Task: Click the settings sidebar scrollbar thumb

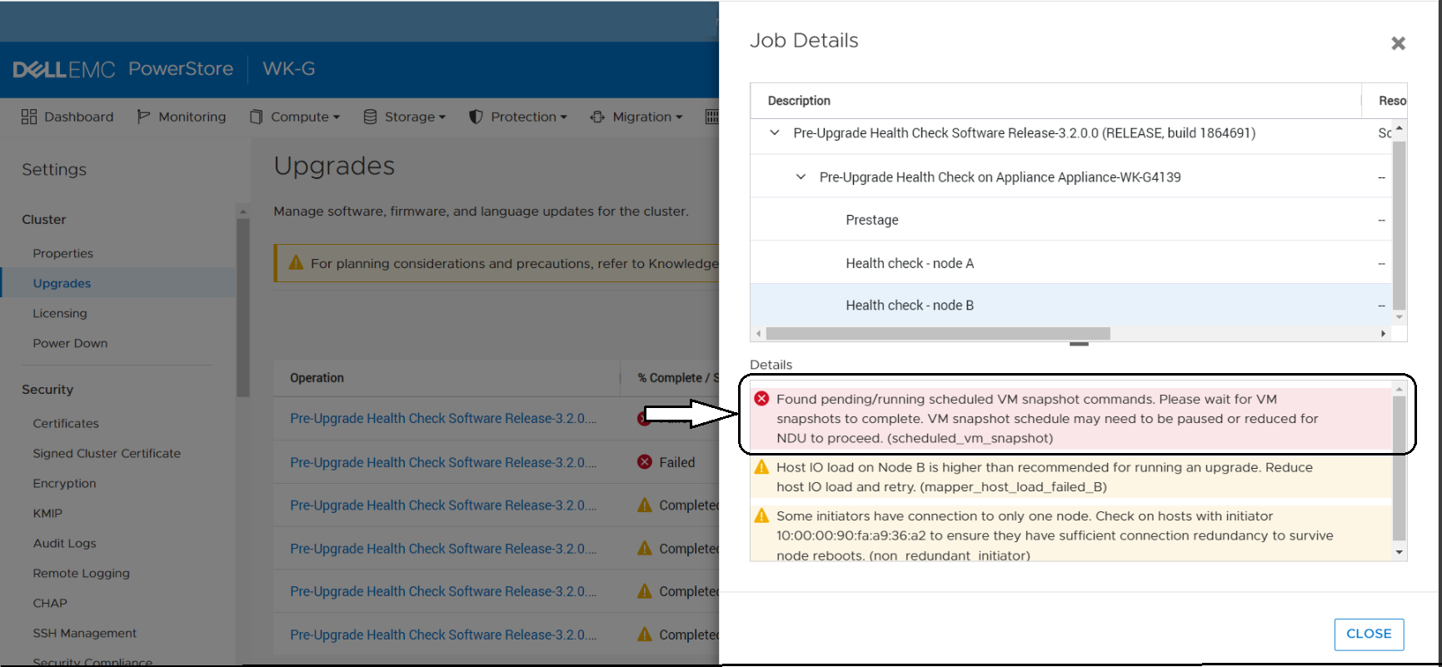Action: tap(243, 308)
